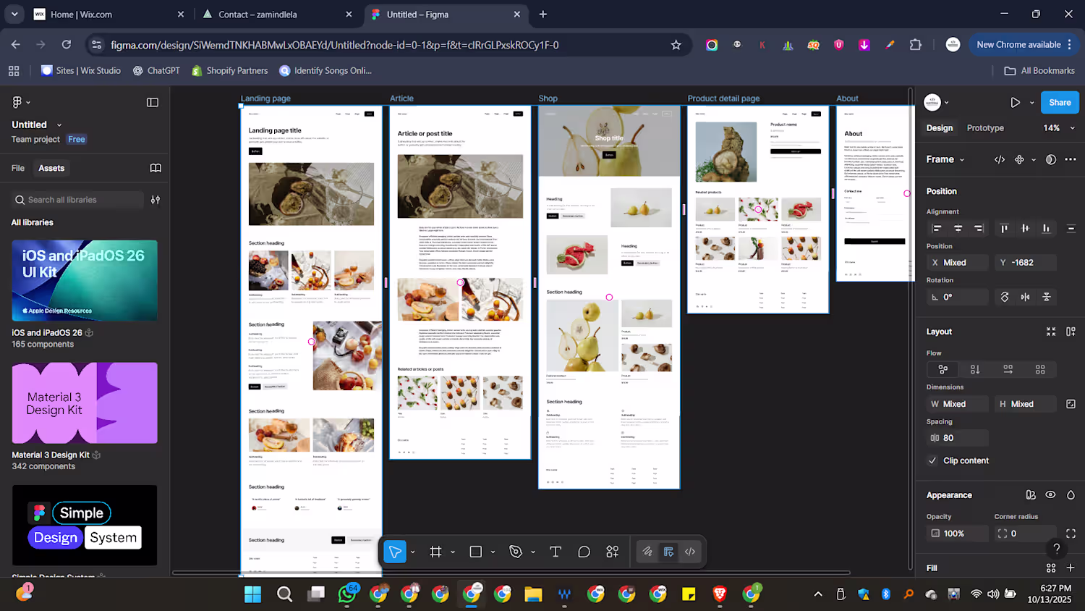The image size is (1085, 611).
Task: Select the Pen tool
Action: point(516,552)
